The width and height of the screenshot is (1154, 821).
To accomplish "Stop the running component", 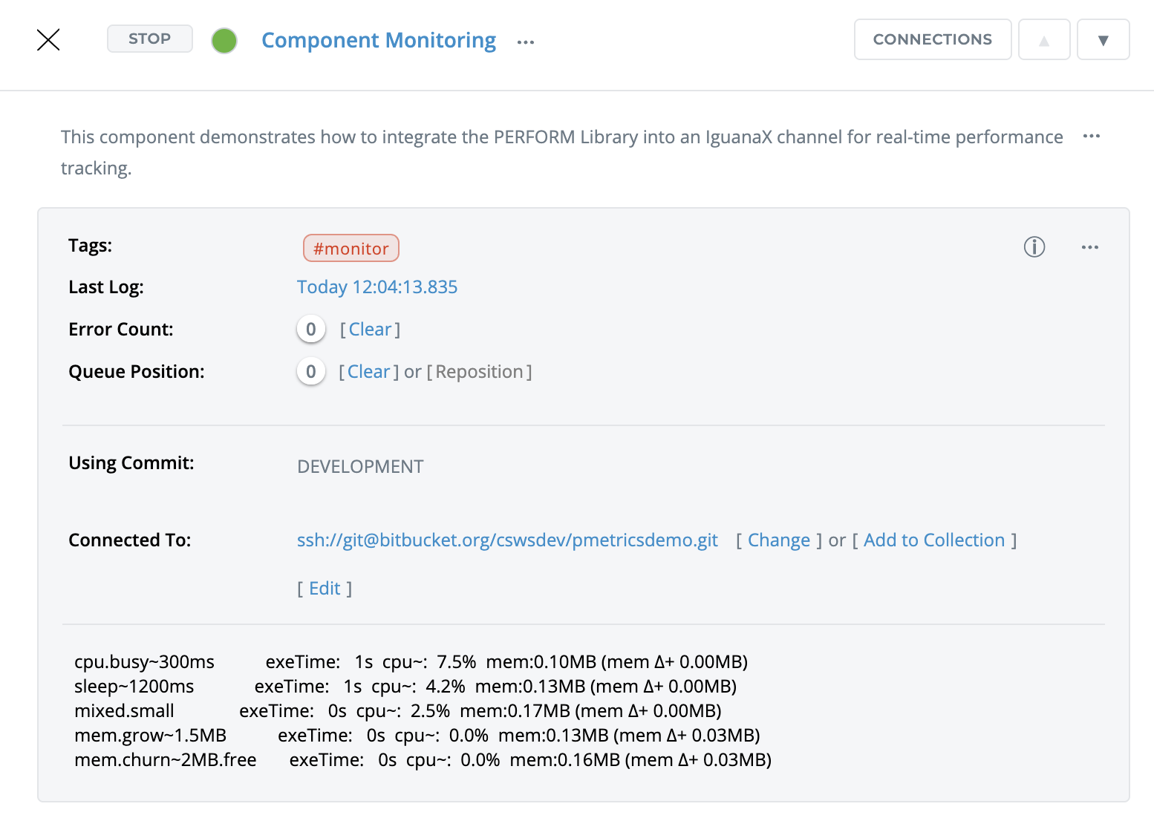I will coord(150,39).
